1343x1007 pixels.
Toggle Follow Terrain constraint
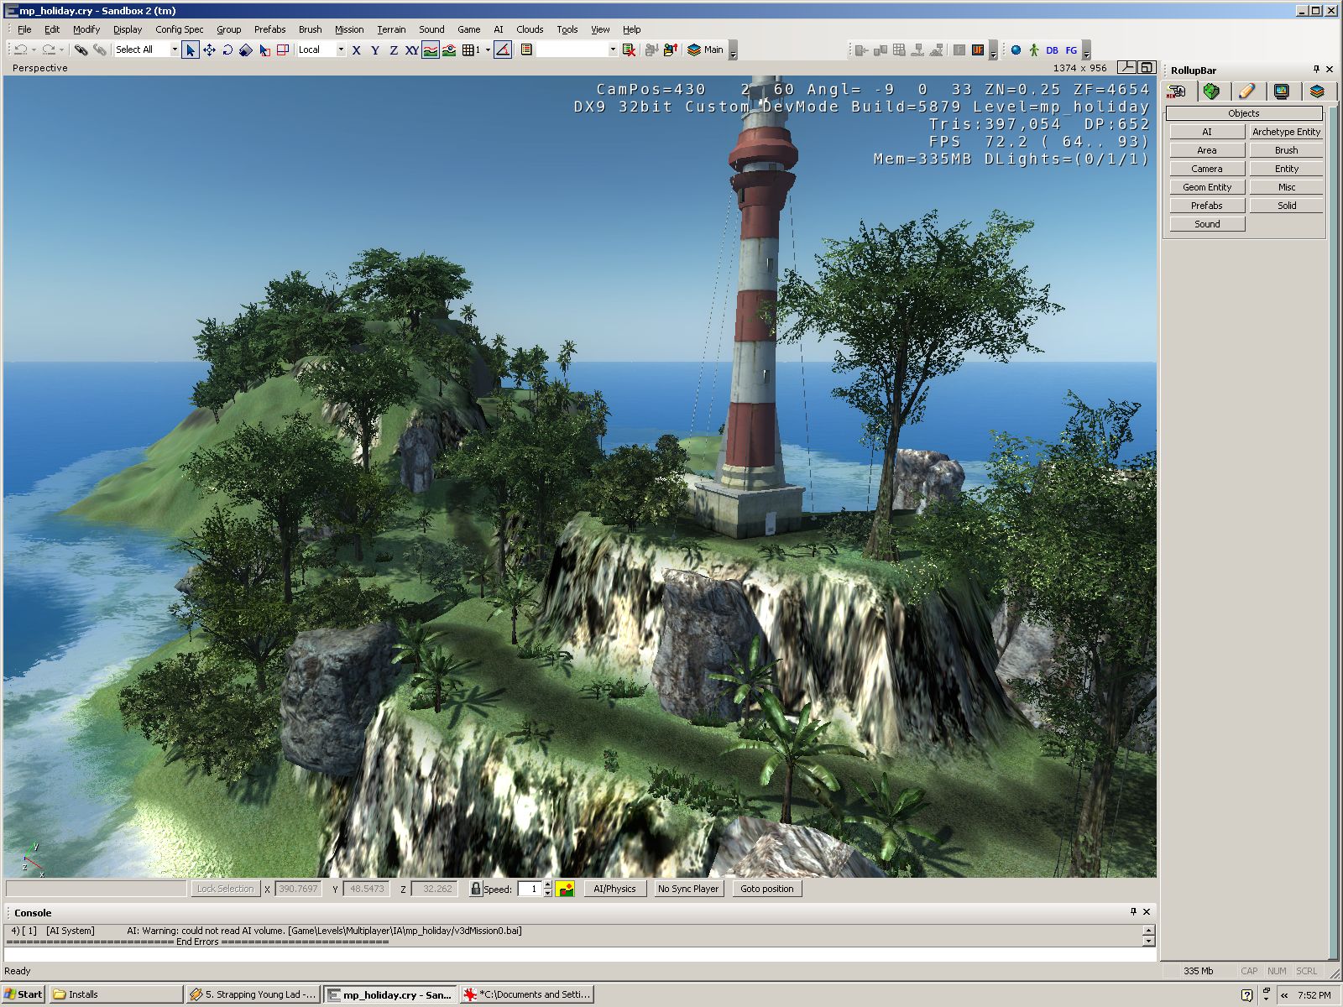coord(430,50)
